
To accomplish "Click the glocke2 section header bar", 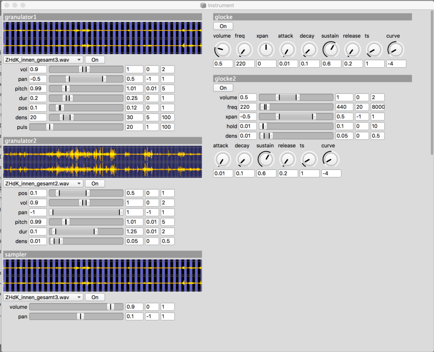I will [312, 78].
